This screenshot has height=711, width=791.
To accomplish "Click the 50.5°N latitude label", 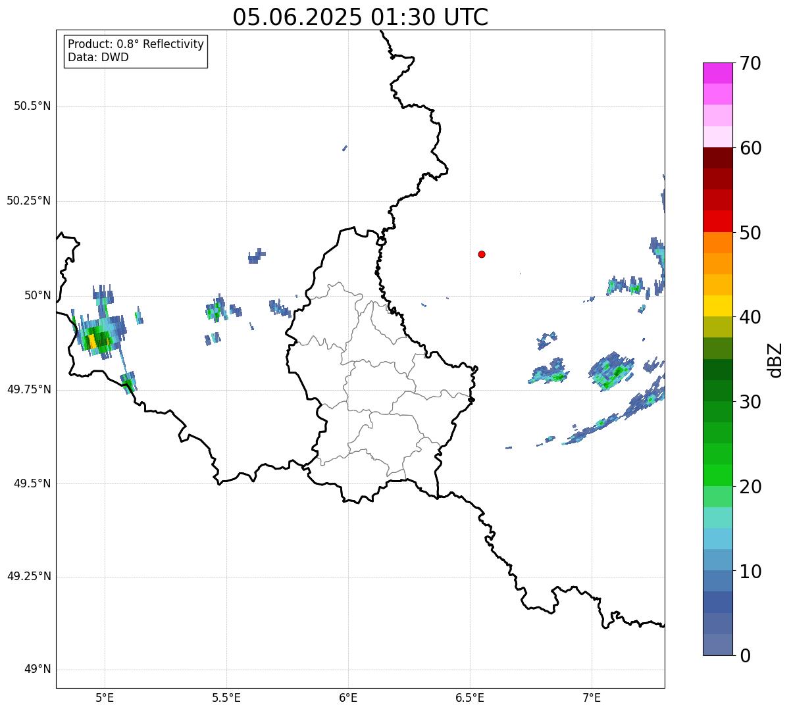I will click(x=32, y=106).
